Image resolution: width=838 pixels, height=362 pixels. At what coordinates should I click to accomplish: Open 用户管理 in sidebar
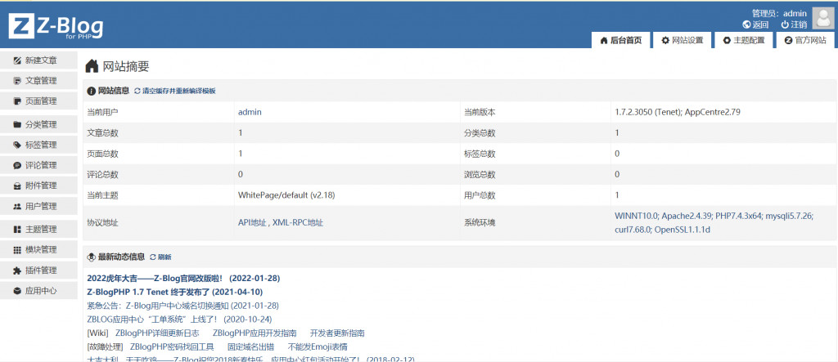pyautogui.click(x=38, y=206)
